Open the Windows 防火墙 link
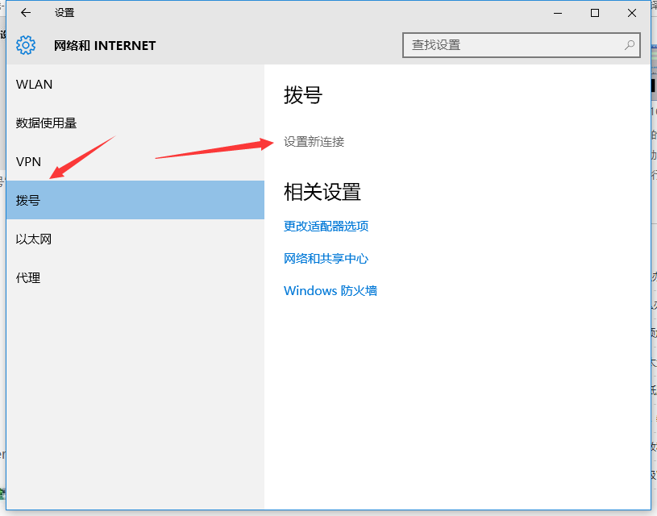The height and width of the screenshot is (516, 657). click(331, 290)
